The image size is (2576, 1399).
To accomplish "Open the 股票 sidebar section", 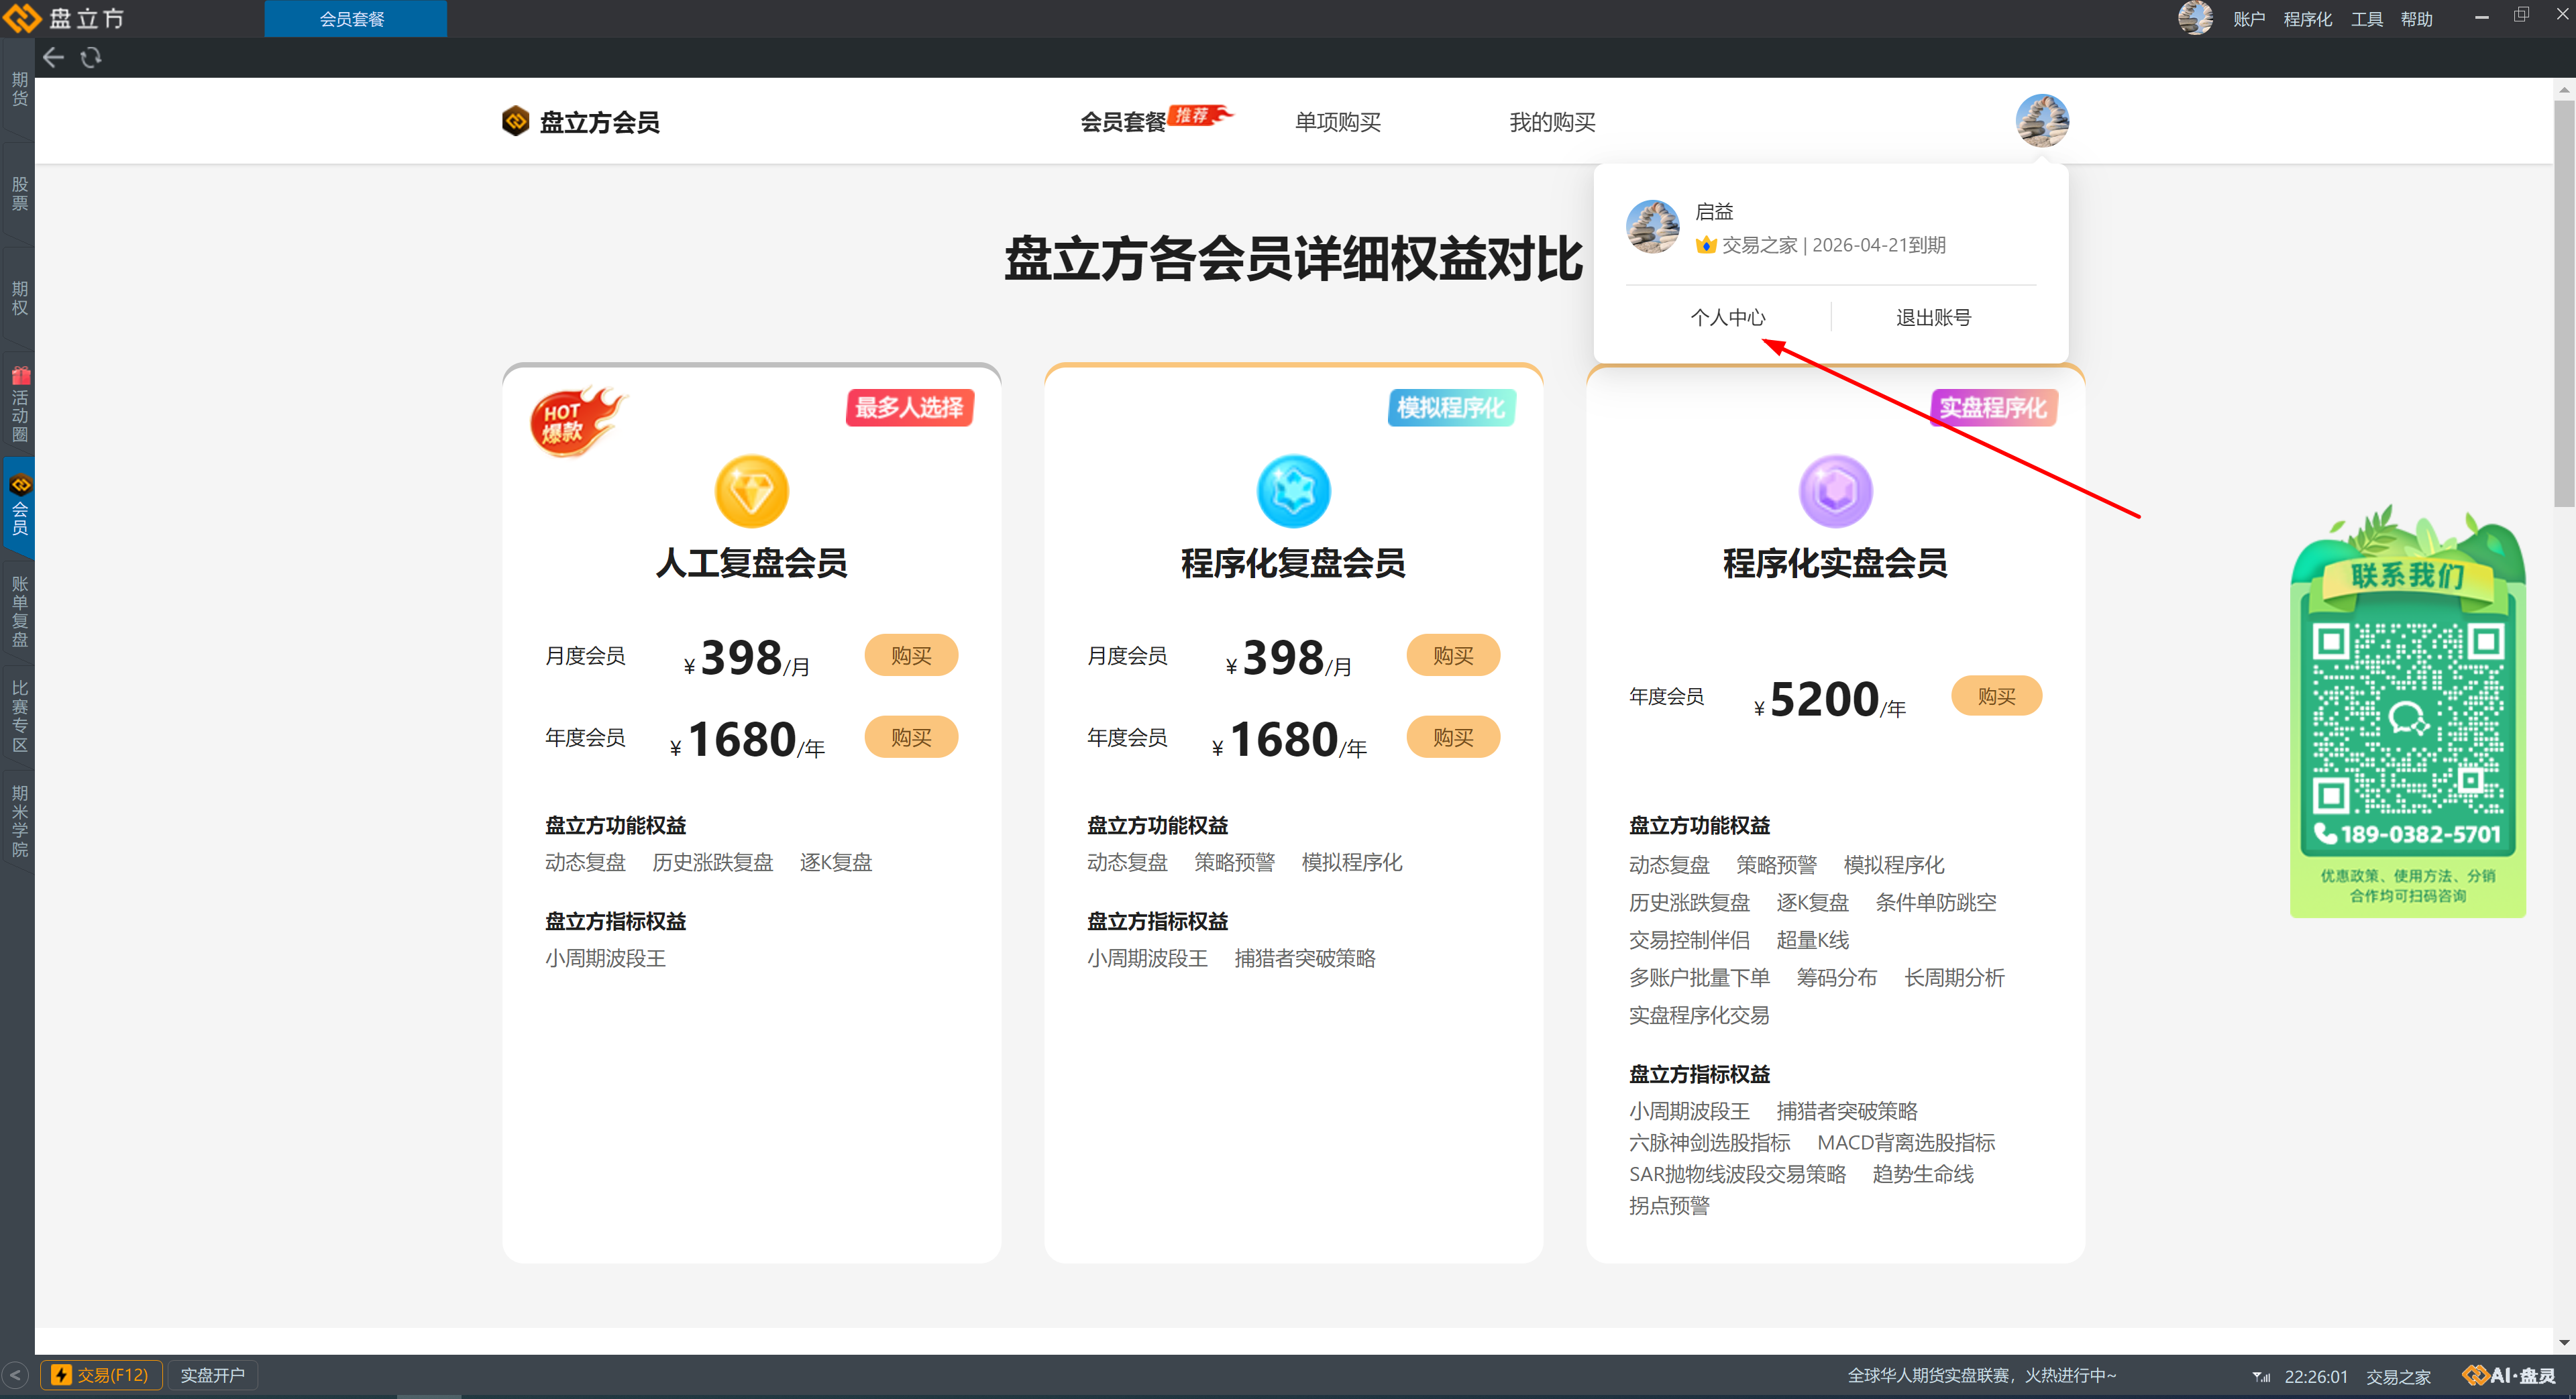I will click(x=19, y=193).
